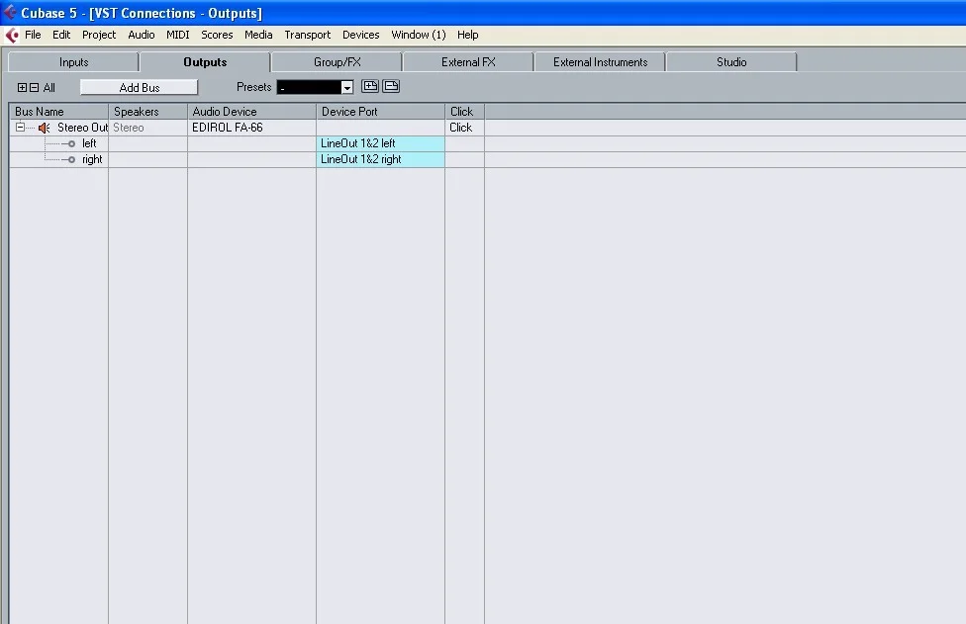
Task: Click the right channel connector icon
Action: 71,159
